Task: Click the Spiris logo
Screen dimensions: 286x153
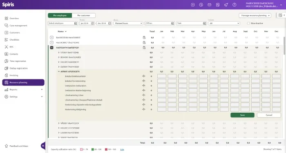Action: point(8,4)
